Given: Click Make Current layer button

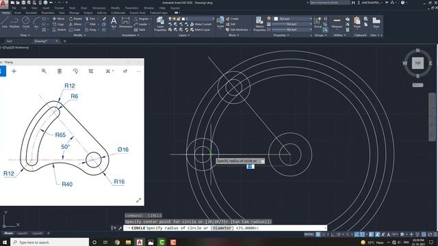Looking at the screenshot, I should [201, 25].
